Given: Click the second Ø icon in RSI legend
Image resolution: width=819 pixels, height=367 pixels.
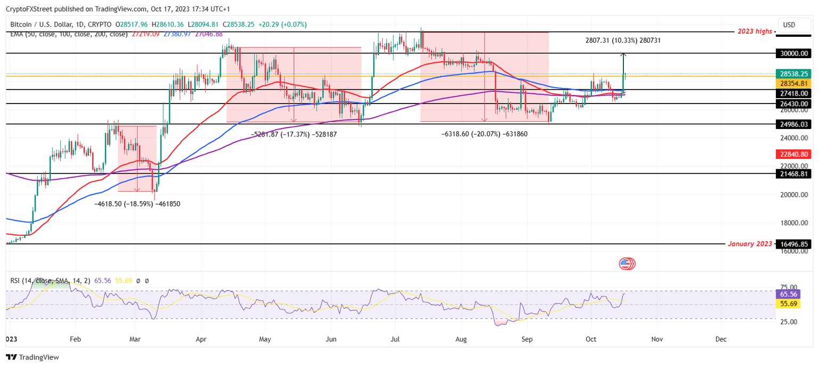Looking at the screenshot, I should (x=148, y=280).
